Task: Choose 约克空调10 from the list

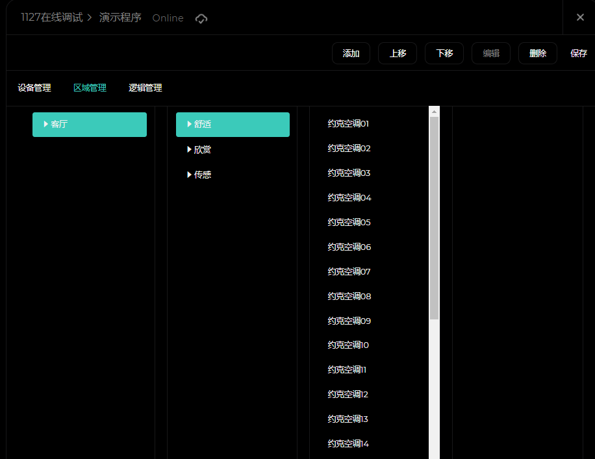Action: 348,345
